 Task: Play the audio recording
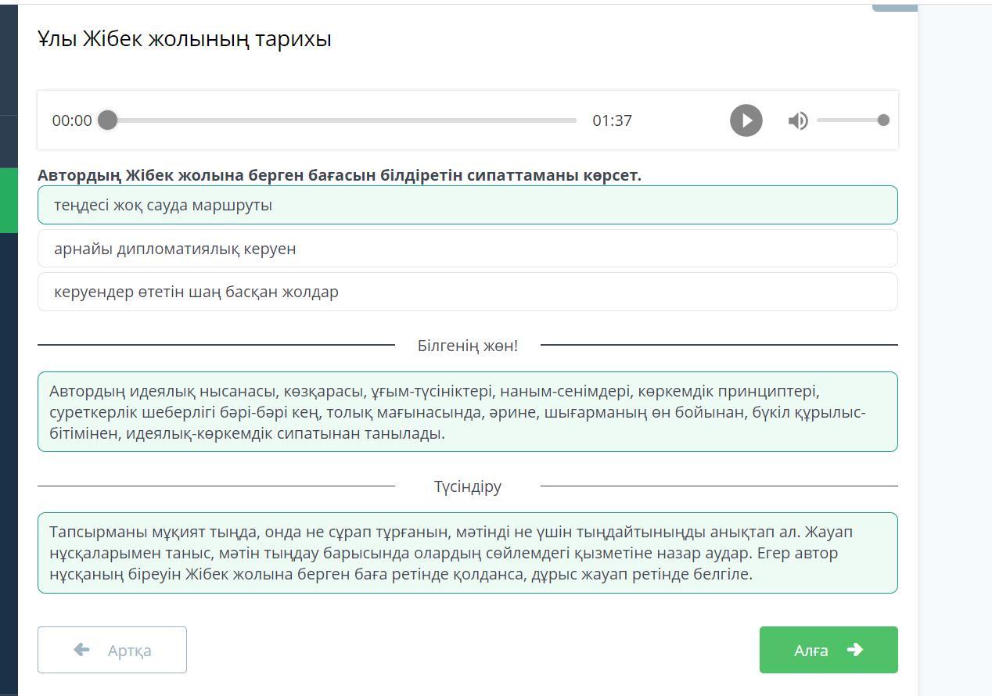(746, 120)
